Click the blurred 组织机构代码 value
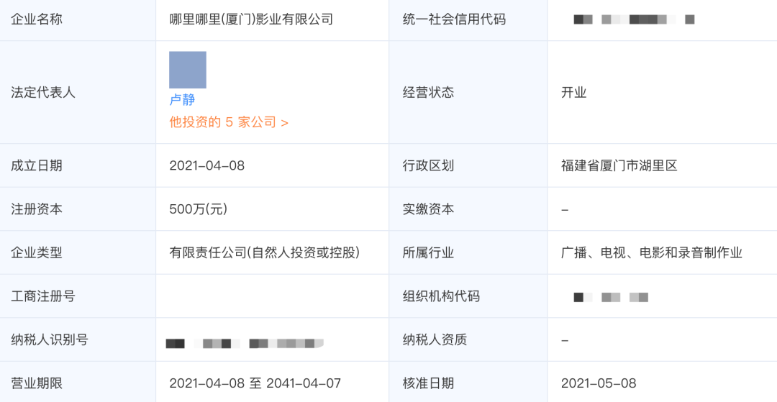The height and width of the screenshot is (402, 777). tap(611, 296)
